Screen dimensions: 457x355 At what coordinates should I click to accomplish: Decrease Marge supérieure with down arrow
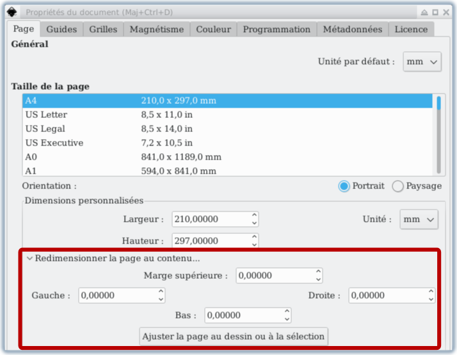coord(318,279)
